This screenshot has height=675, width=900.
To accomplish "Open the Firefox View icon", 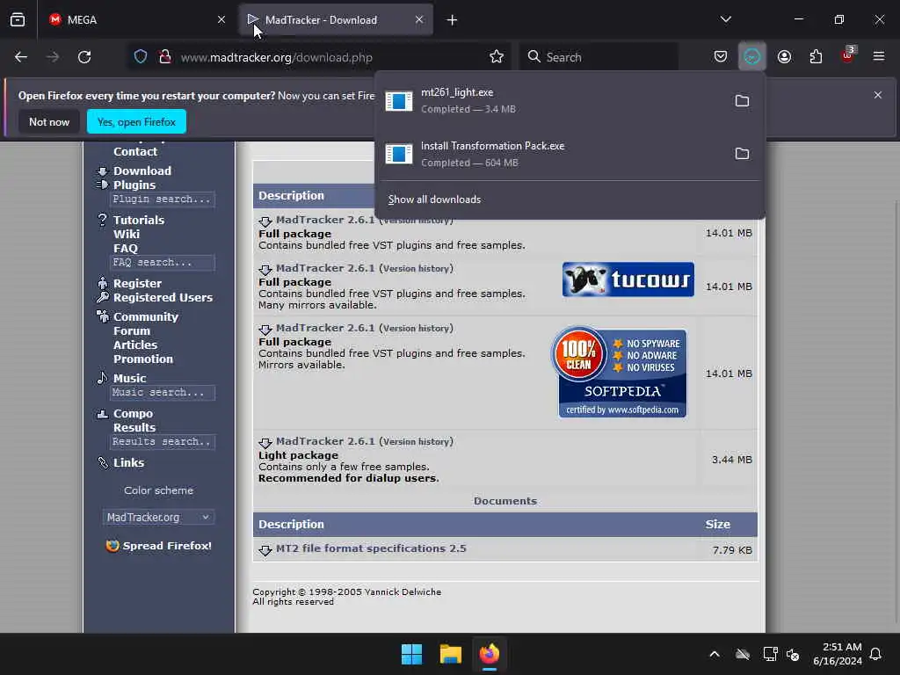I will point(18,19).
